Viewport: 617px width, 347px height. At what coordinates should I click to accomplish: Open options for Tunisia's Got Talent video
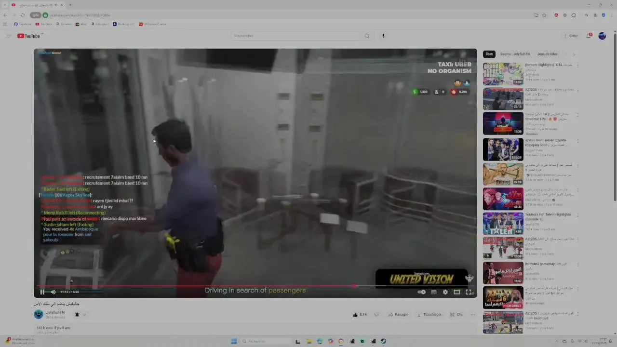pyautogui.click(x=578, y=214)
